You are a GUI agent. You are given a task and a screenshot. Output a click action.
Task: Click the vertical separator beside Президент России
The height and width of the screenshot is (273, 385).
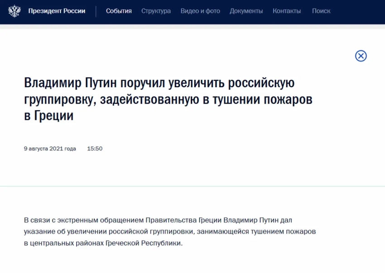click(x=96, y=11)
